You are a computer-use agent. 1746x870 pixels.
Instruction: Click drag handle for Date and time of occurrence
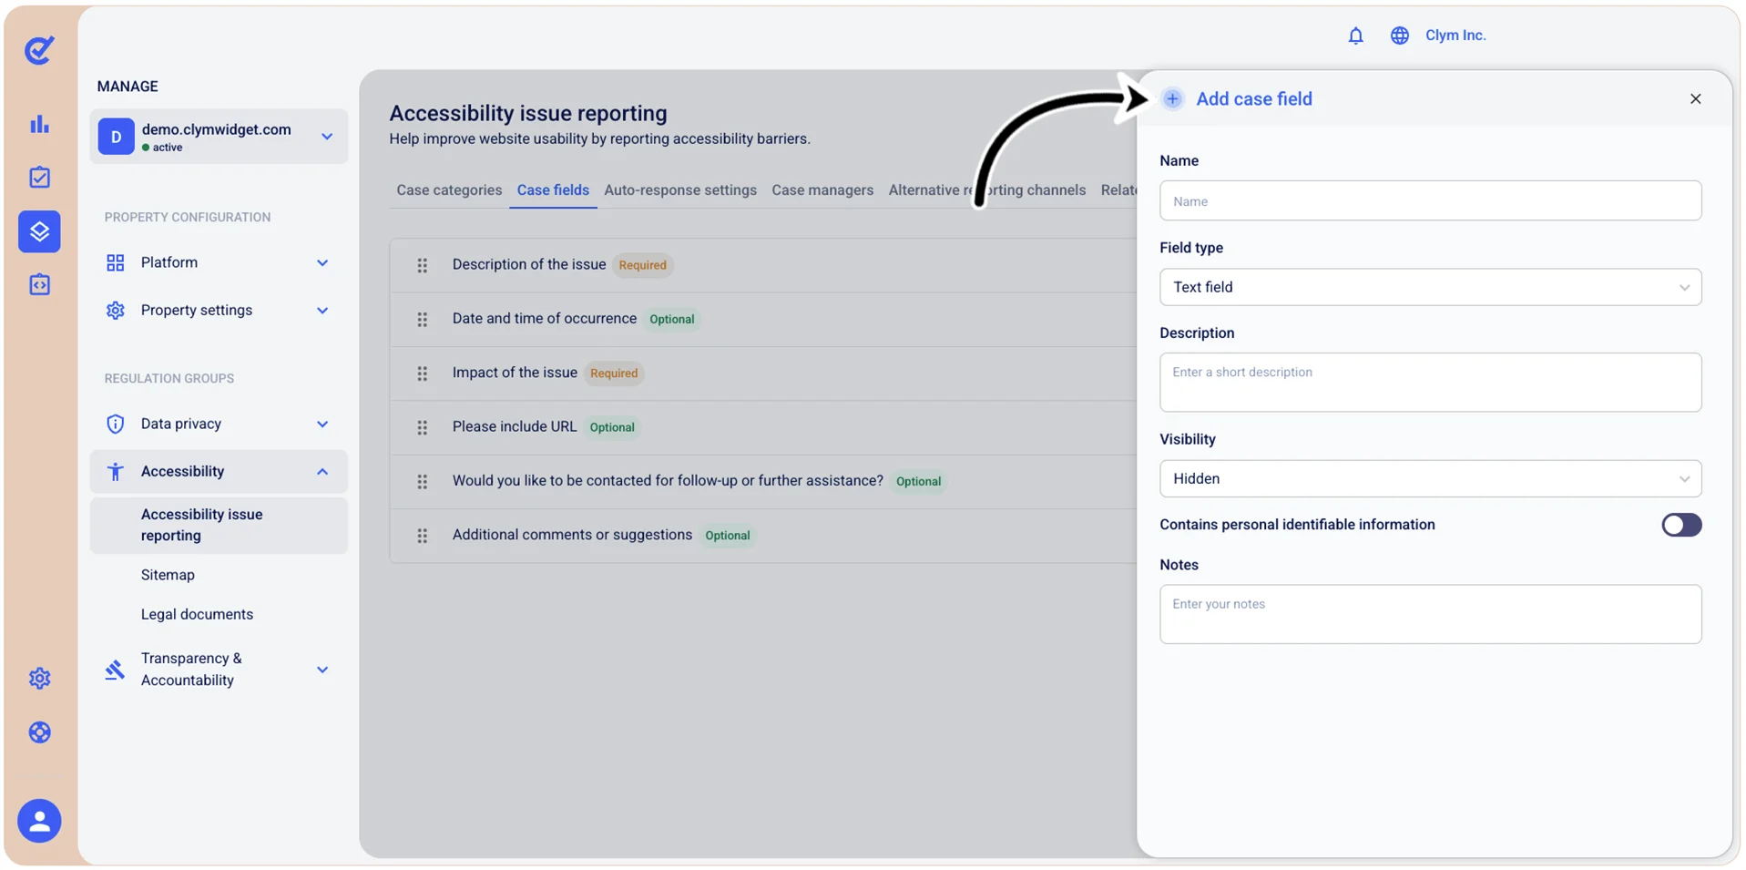(x=423, y=320)
